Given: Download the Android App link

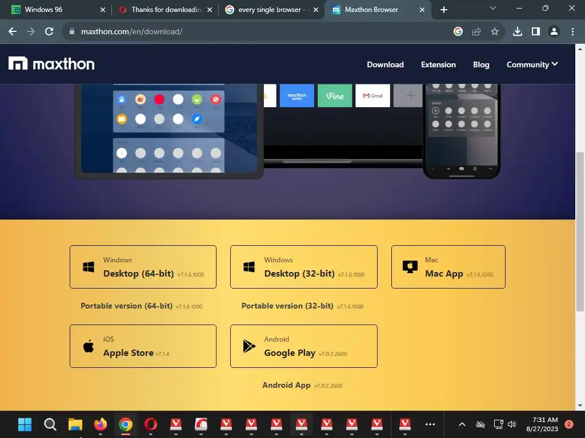Looking at the screenshot, I should [302, 385].
